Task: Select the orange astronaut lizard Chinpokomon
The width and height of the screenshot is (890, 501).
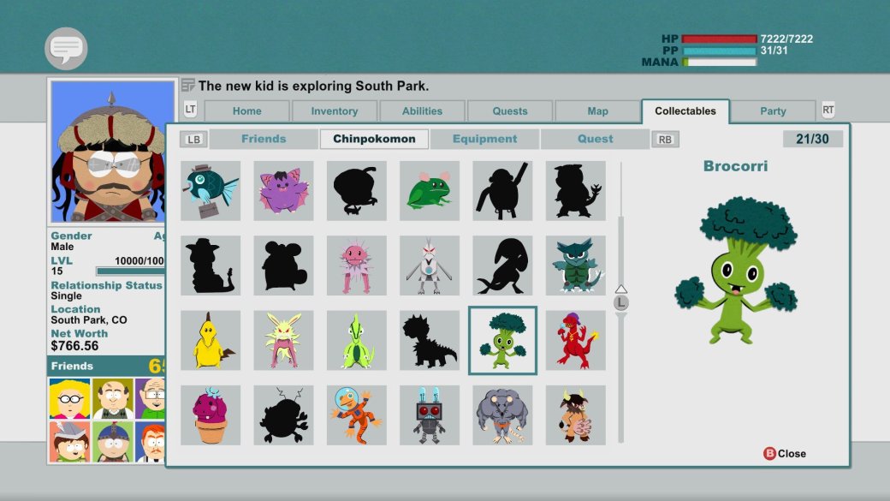Action: coord(357,415)
